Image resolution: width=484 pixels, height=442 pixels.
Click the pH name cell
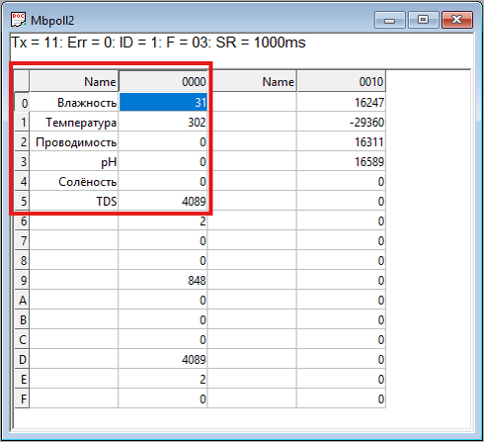(x=74, y=161)
